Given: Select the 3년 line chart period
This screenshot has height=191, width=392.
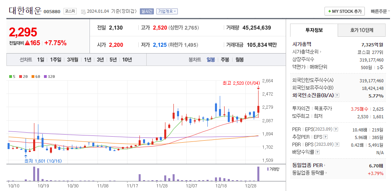Looking at the screenshot, I should pos(100,60).
